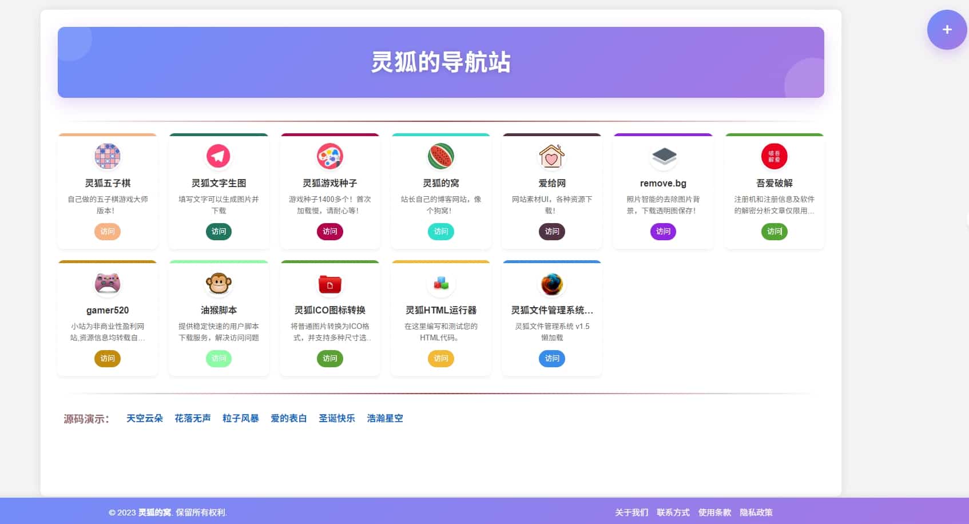Visit 灵狐ICO图标转换 via its 访问 button
969x524 pixels.
pyautogui.click(x=330, y=359)
